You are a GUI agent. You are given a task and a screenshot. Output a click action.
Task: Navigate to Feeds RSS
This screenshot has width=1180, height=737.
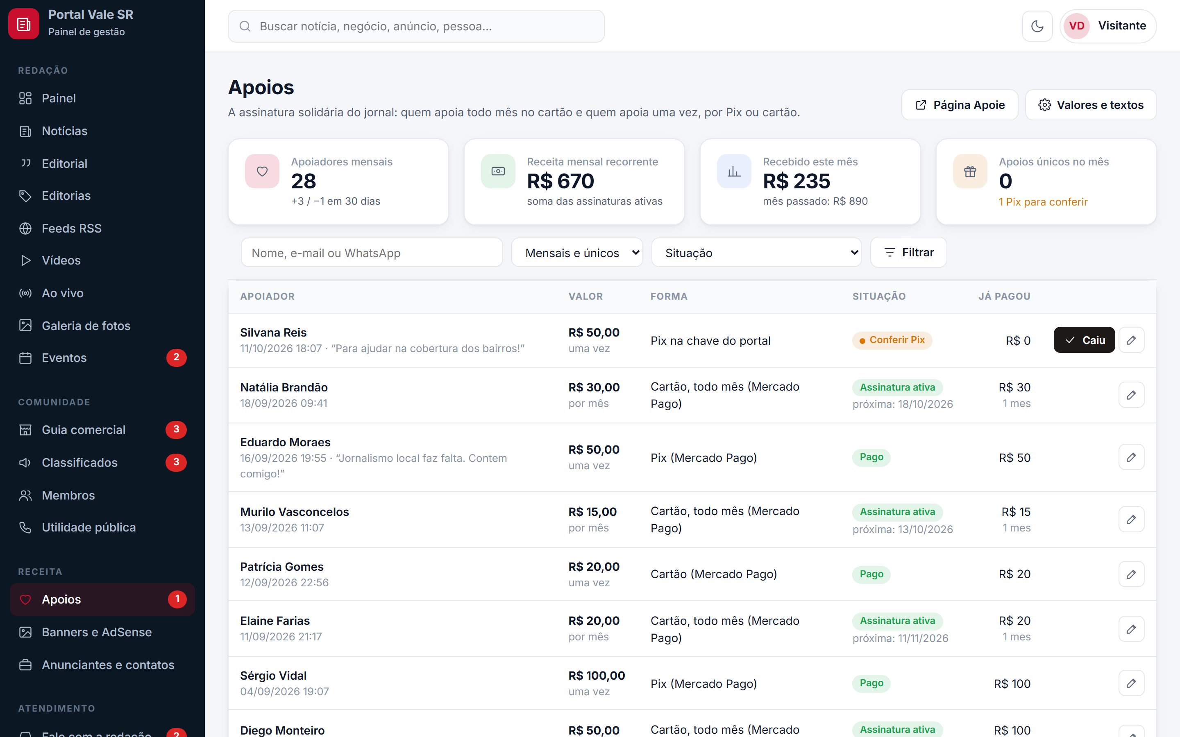pos(102,228)
